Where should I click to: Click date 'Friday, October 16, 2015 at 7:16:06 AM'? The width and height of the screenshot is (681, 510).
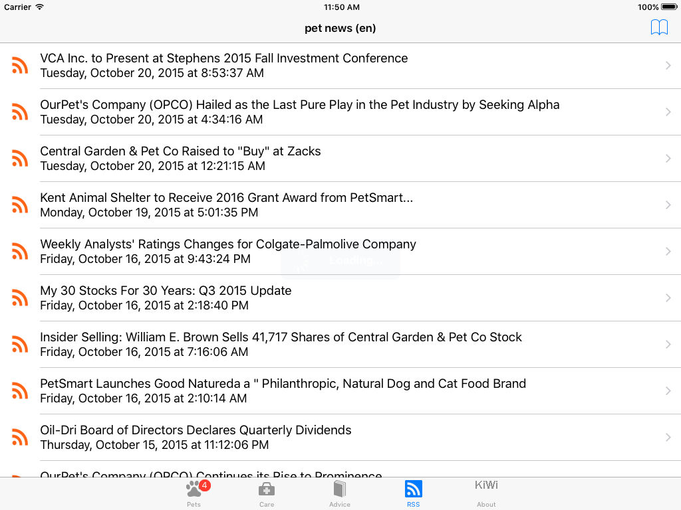144,351
